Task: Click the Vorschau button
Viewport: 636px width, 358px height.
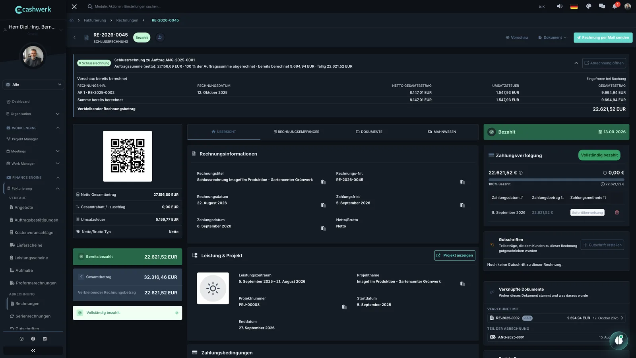Action: click(517, 37)
